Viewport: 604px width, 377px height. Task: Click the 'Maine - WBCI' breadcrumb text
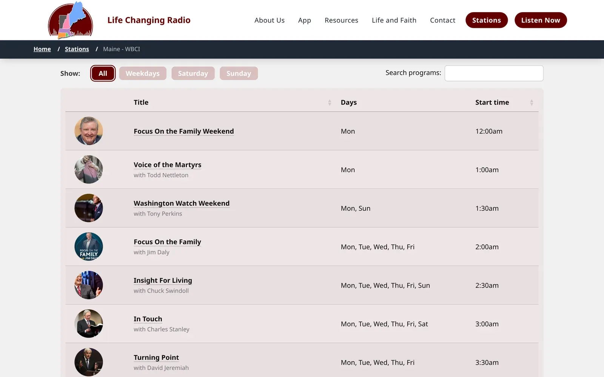tap(122, 49)
